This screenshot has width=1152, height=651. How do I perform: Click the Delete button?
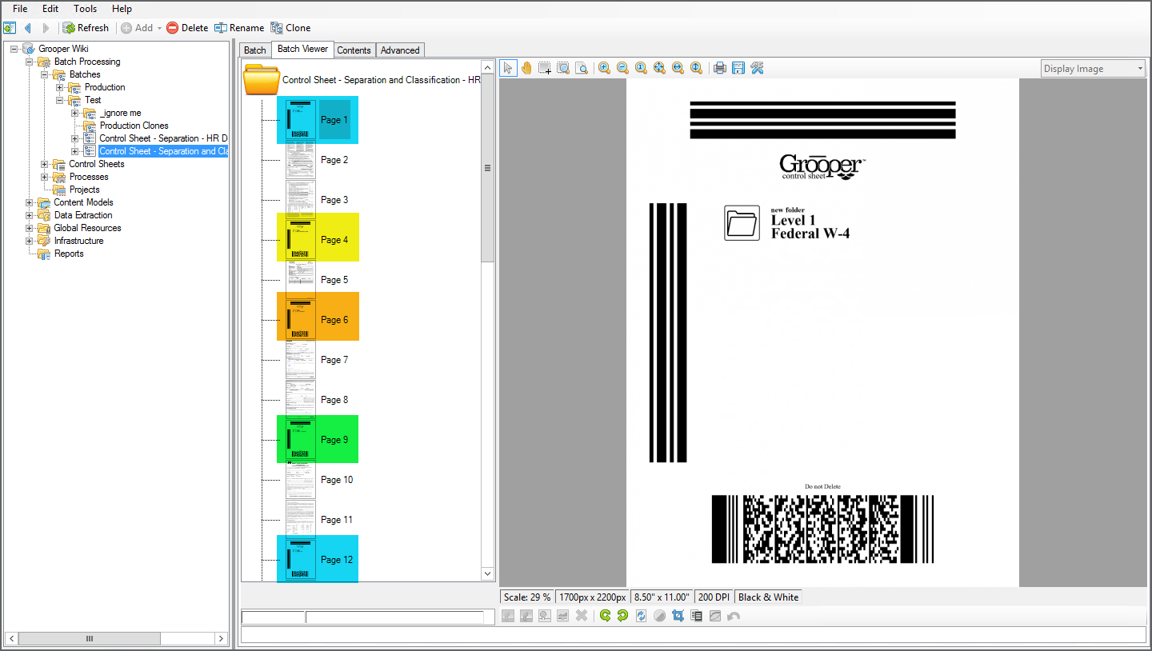[187, 28]
